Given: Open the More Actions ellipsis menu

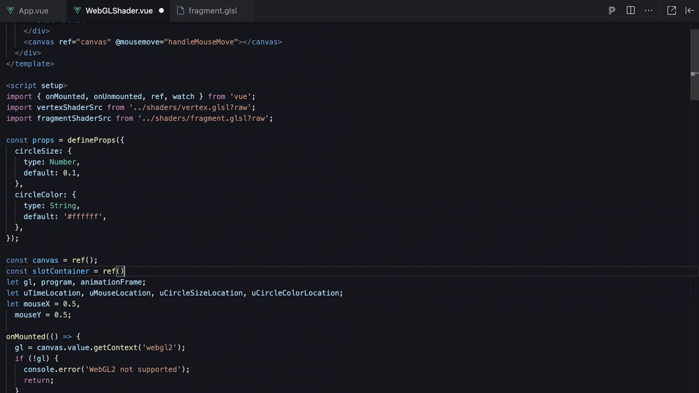Looking at the screenshot, I should (x=649, y=10).
